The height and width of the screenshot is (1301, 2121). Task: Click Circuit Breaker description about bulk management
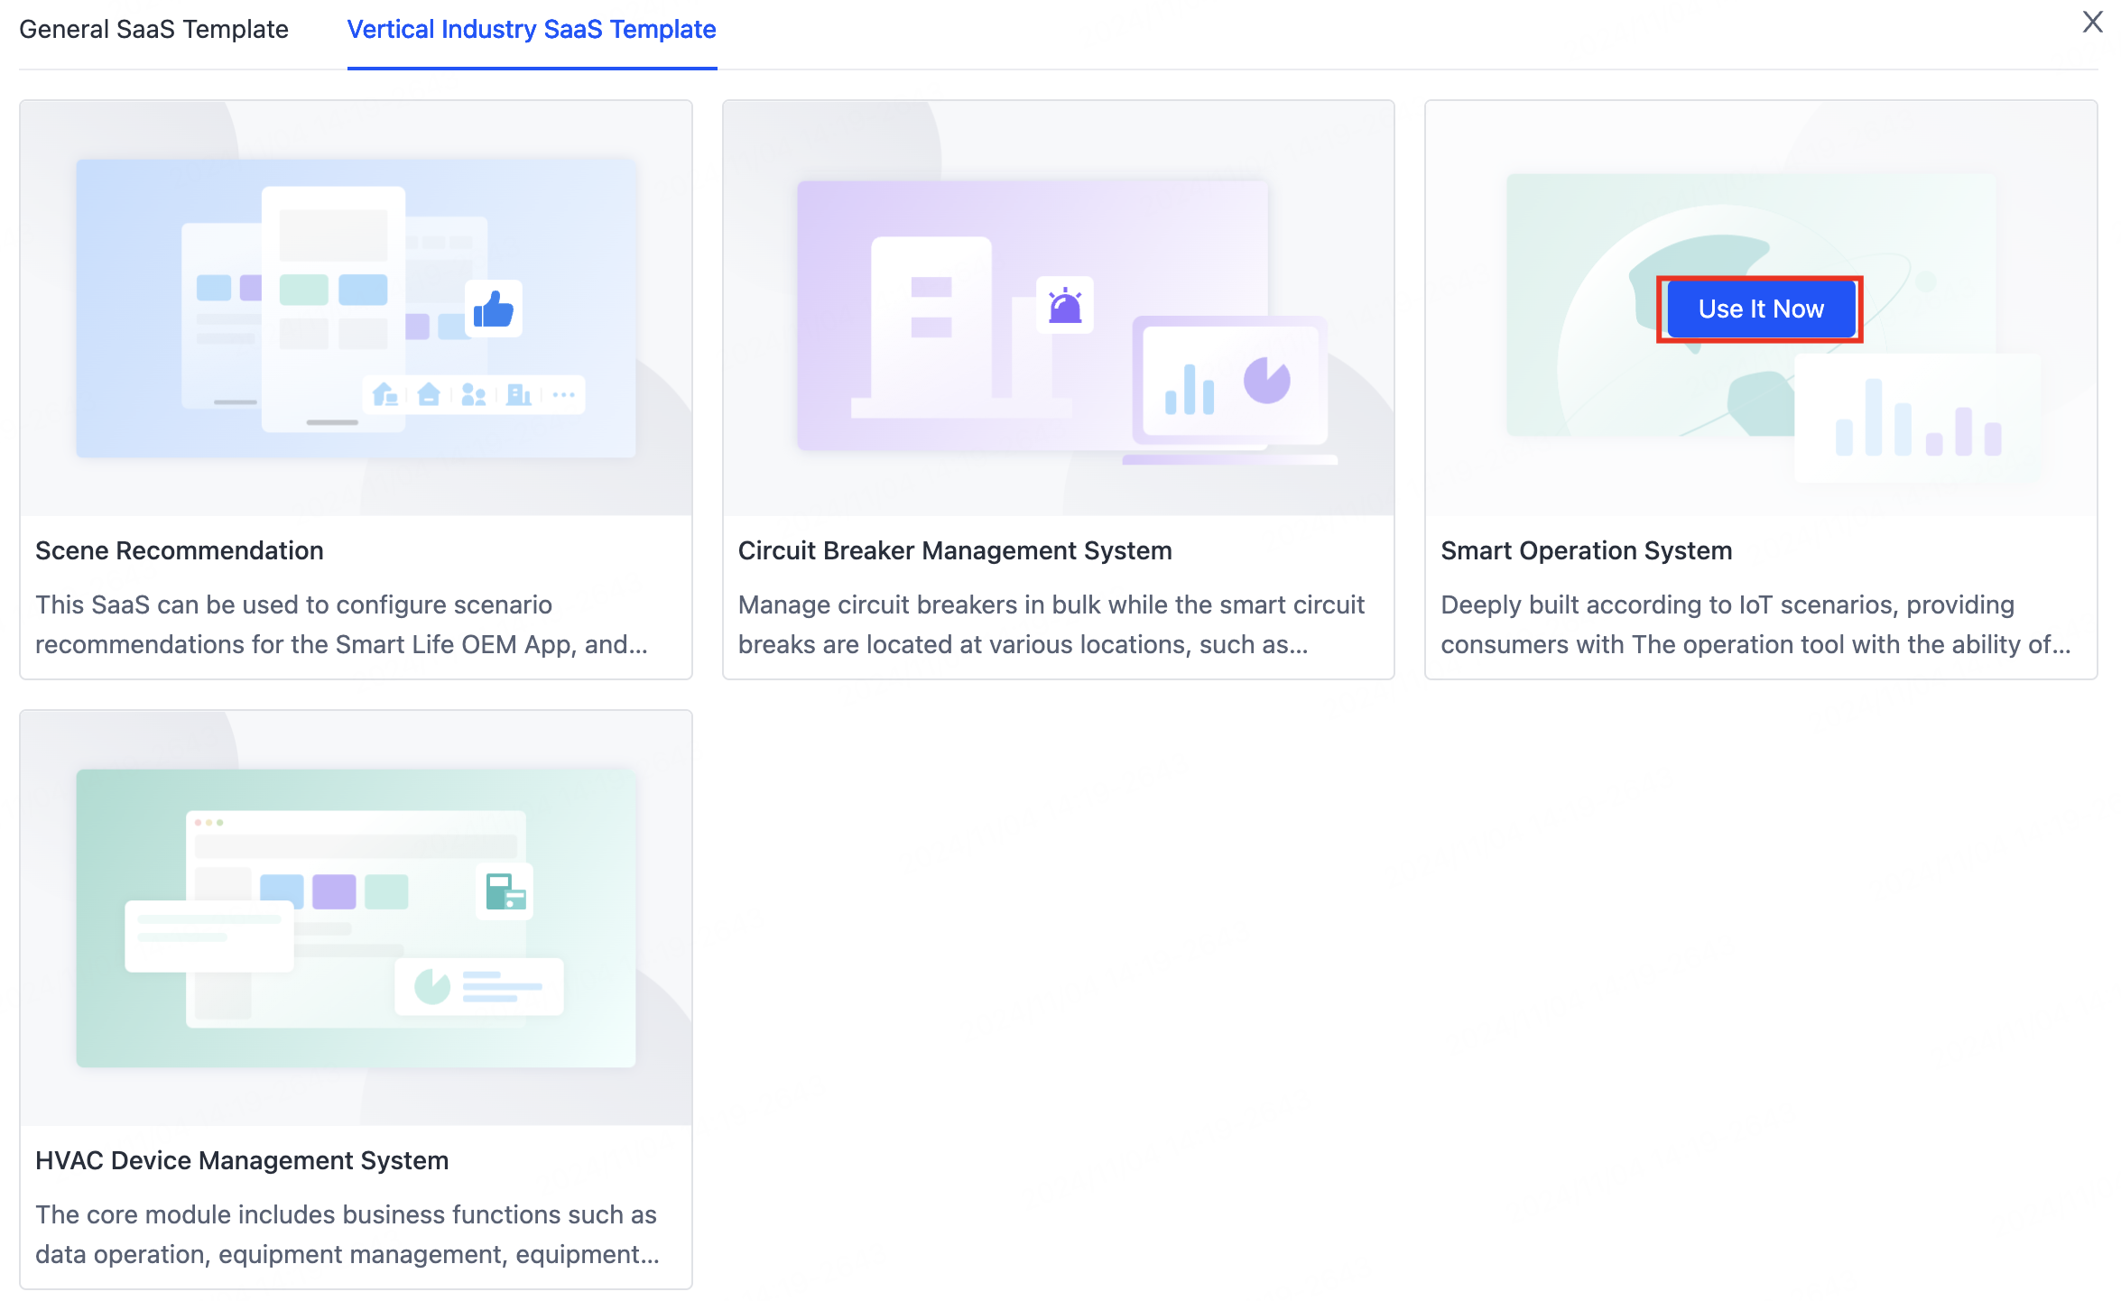coord(1051,624)
